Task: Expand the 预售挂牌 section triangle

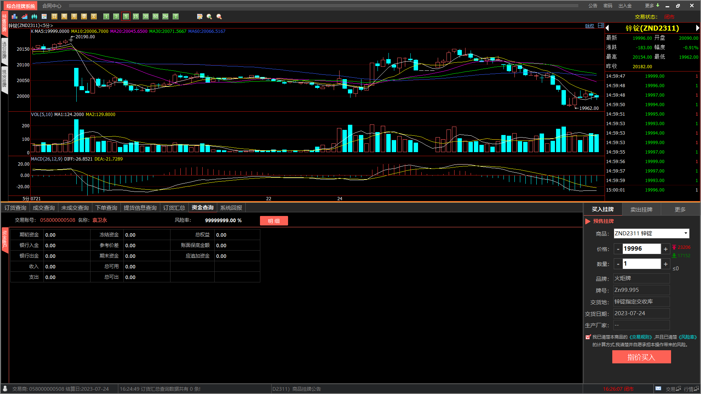Action: pyautogui.click(x=588, y=221)
